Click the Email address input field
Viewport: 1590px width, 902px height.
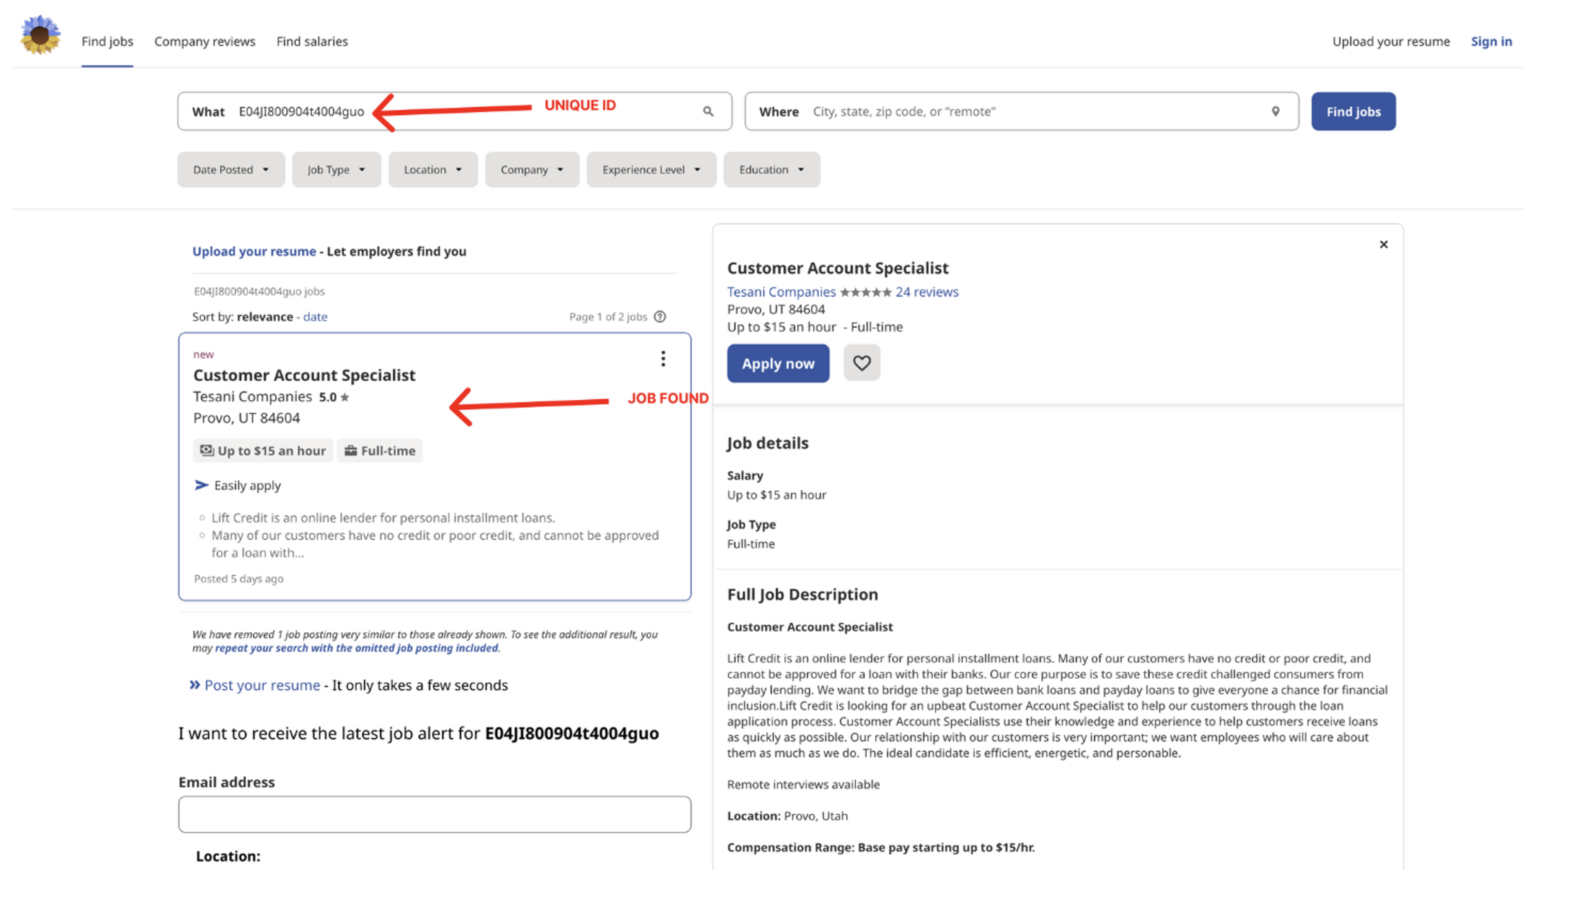[434, 814]
